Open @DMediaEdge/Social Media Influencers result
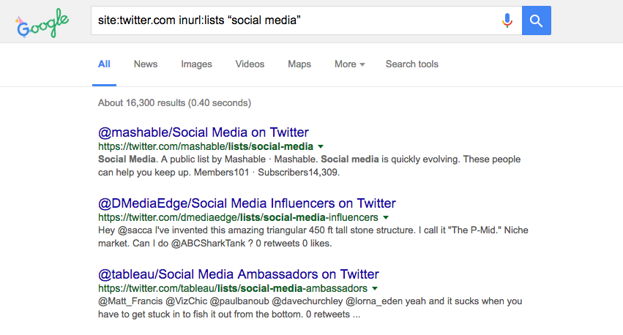Screen dimensions: 623x335 (247, 203)
